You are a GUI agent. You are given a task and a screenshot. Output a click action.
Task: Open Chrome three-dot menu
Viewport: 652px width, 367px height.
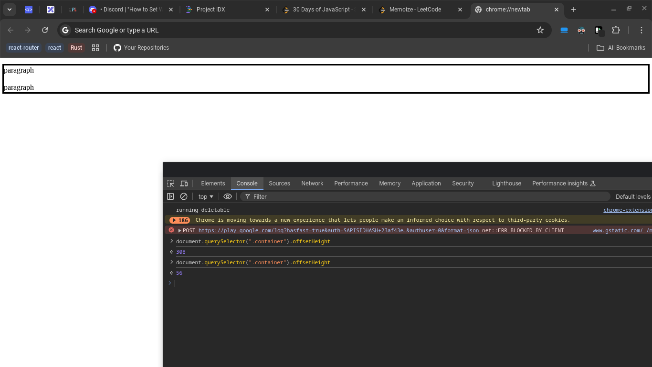click(641, 30)
